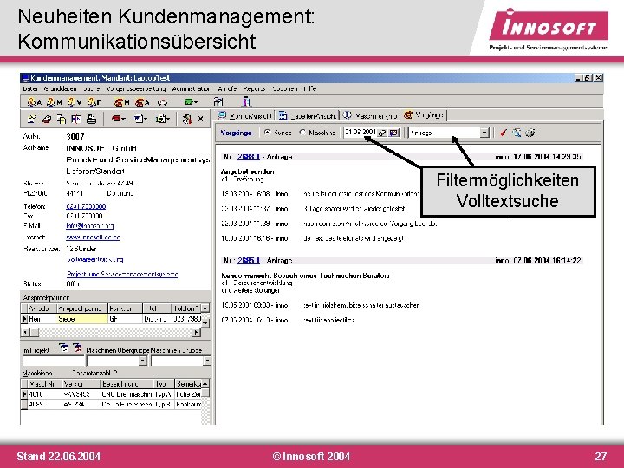This screenshot has height=468, width=624.
Task: Open the calendar picker beside the date field
Action: point(394,133)
